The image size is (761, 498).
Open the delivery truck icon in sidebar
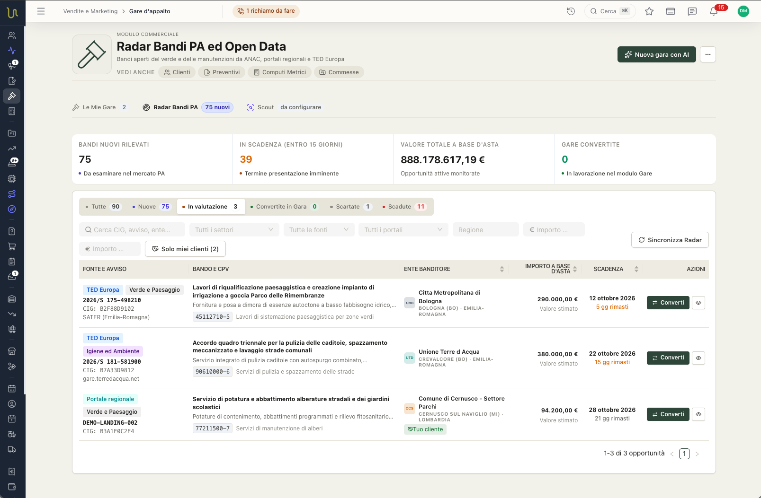(12, 449)
